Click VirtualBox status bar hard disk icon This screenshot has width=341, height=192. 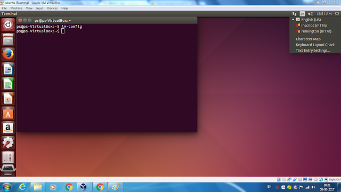pyautogui.click(x=279, y=179)
